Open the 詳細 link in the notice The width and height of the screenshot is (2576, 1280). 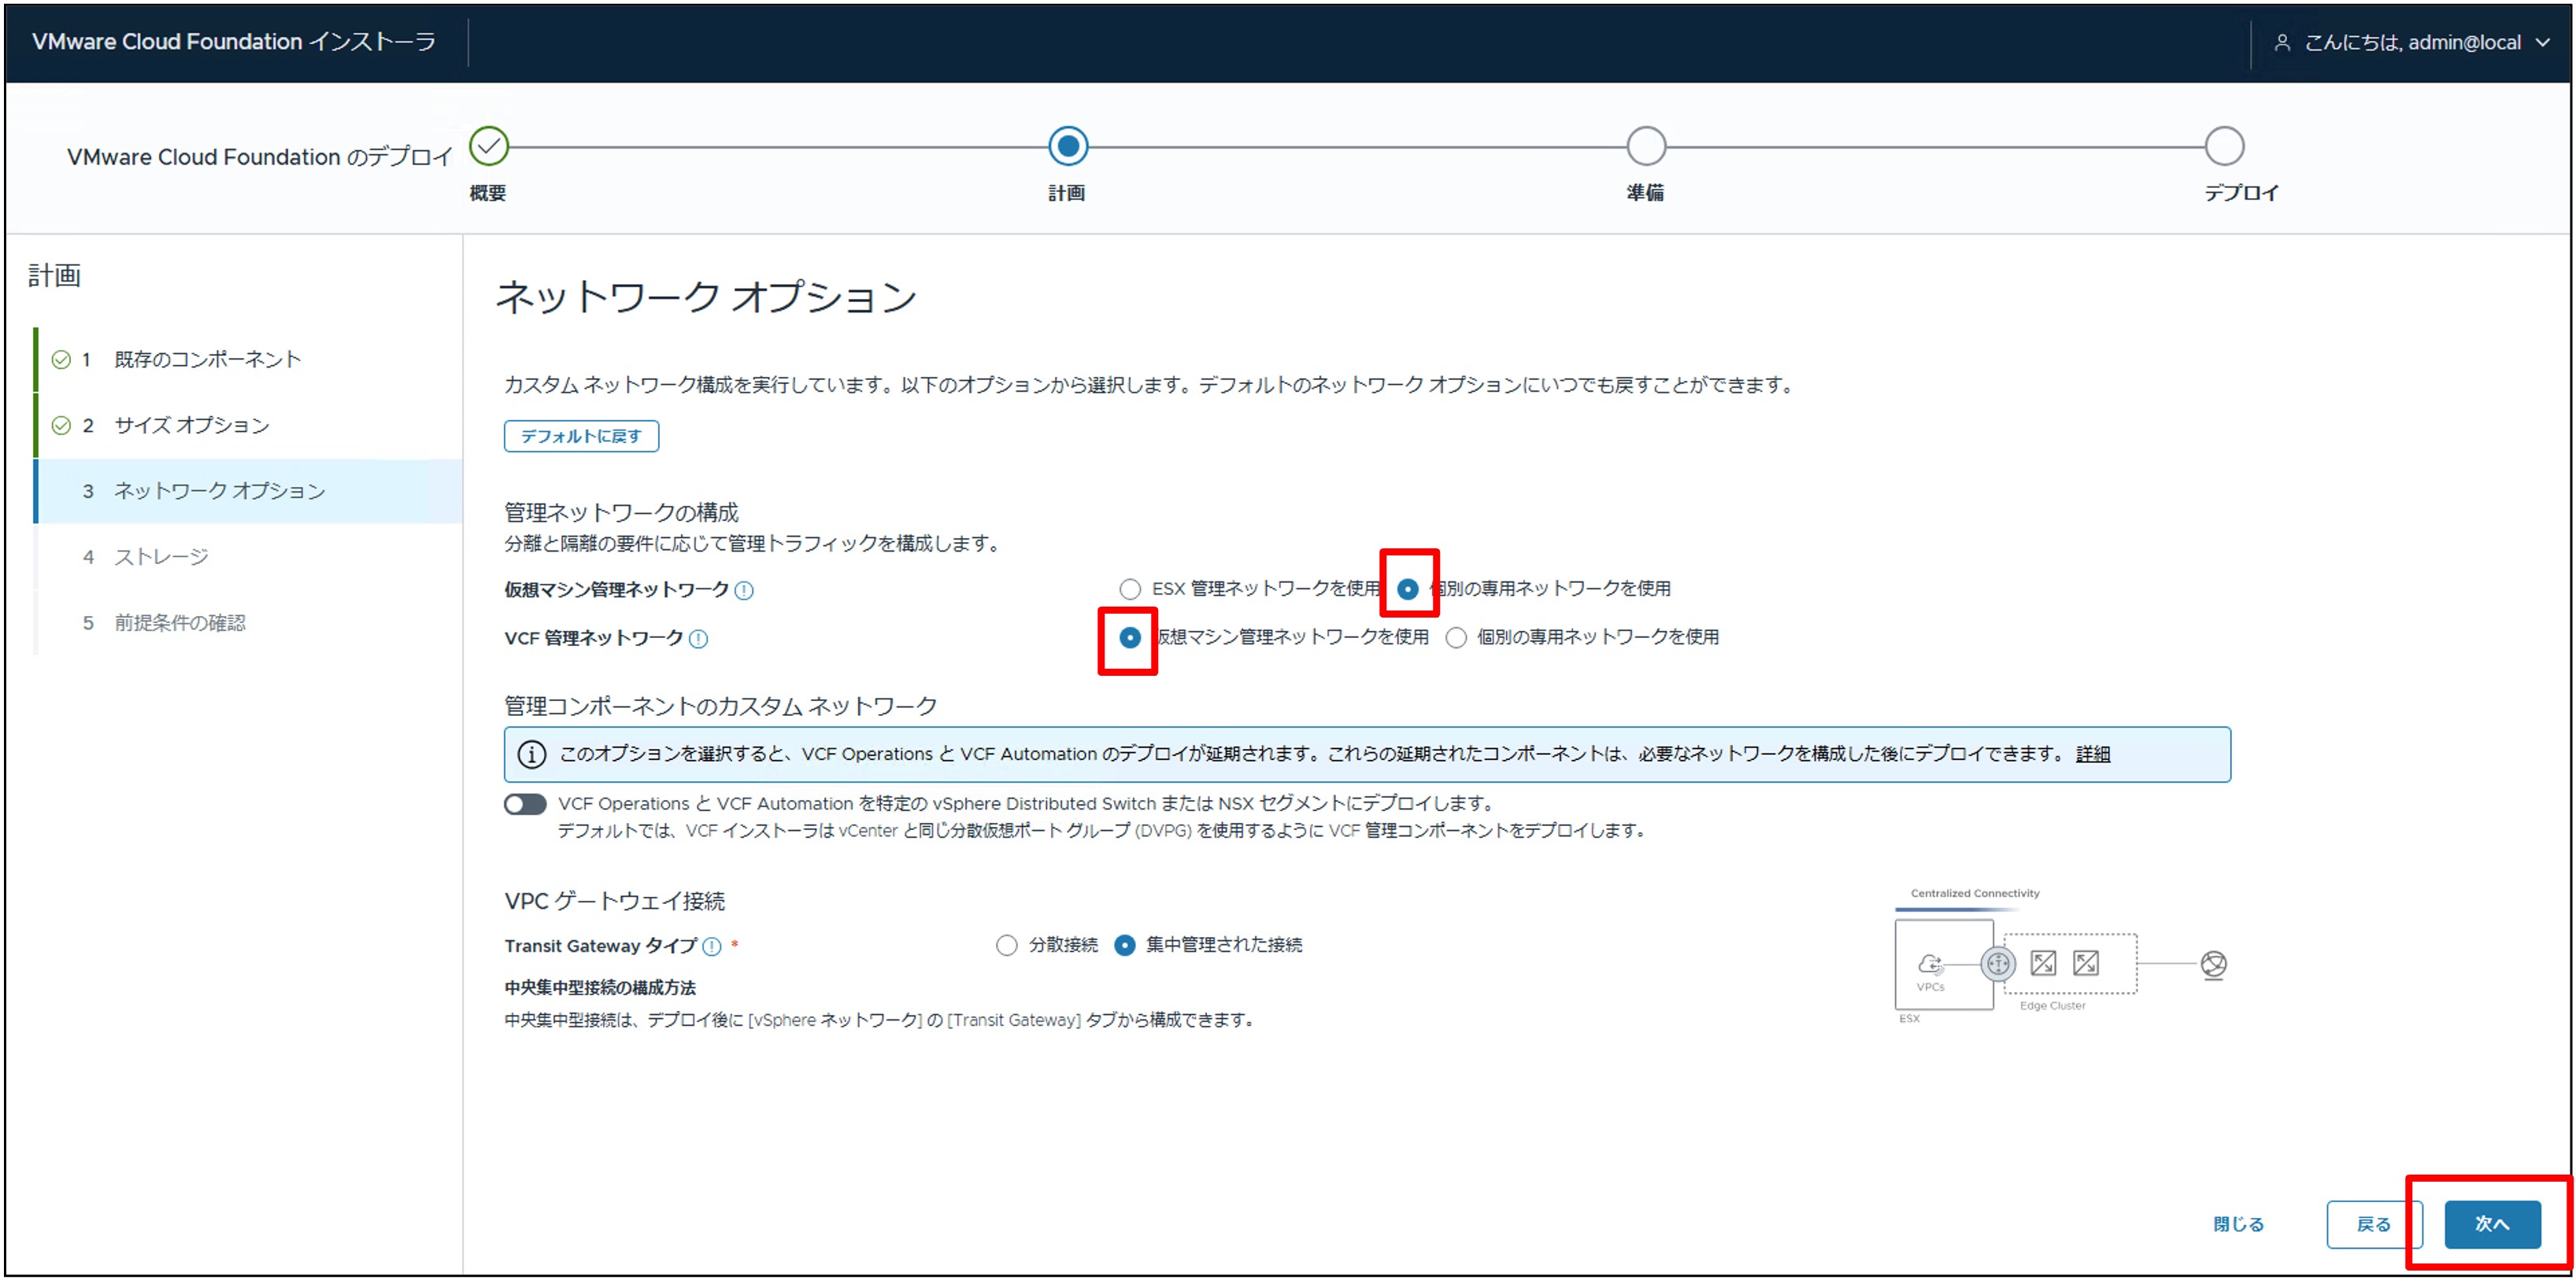click(x=2093, y=755)
